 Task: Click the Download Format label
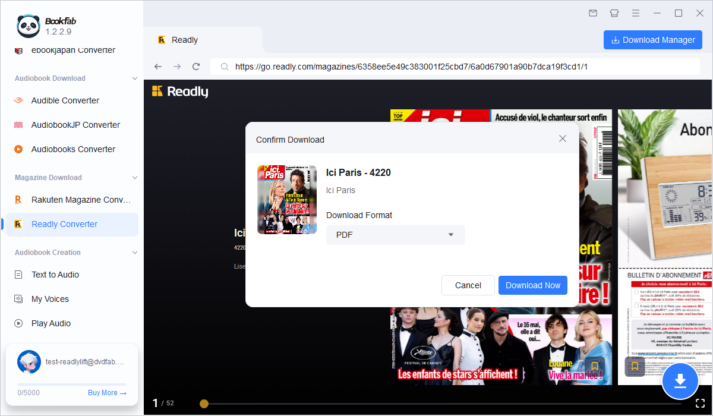coord(359,215)
